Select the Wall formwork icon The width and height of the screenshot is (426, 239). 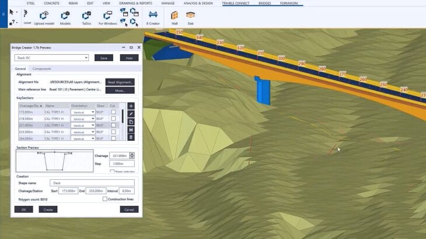[174, 16]
